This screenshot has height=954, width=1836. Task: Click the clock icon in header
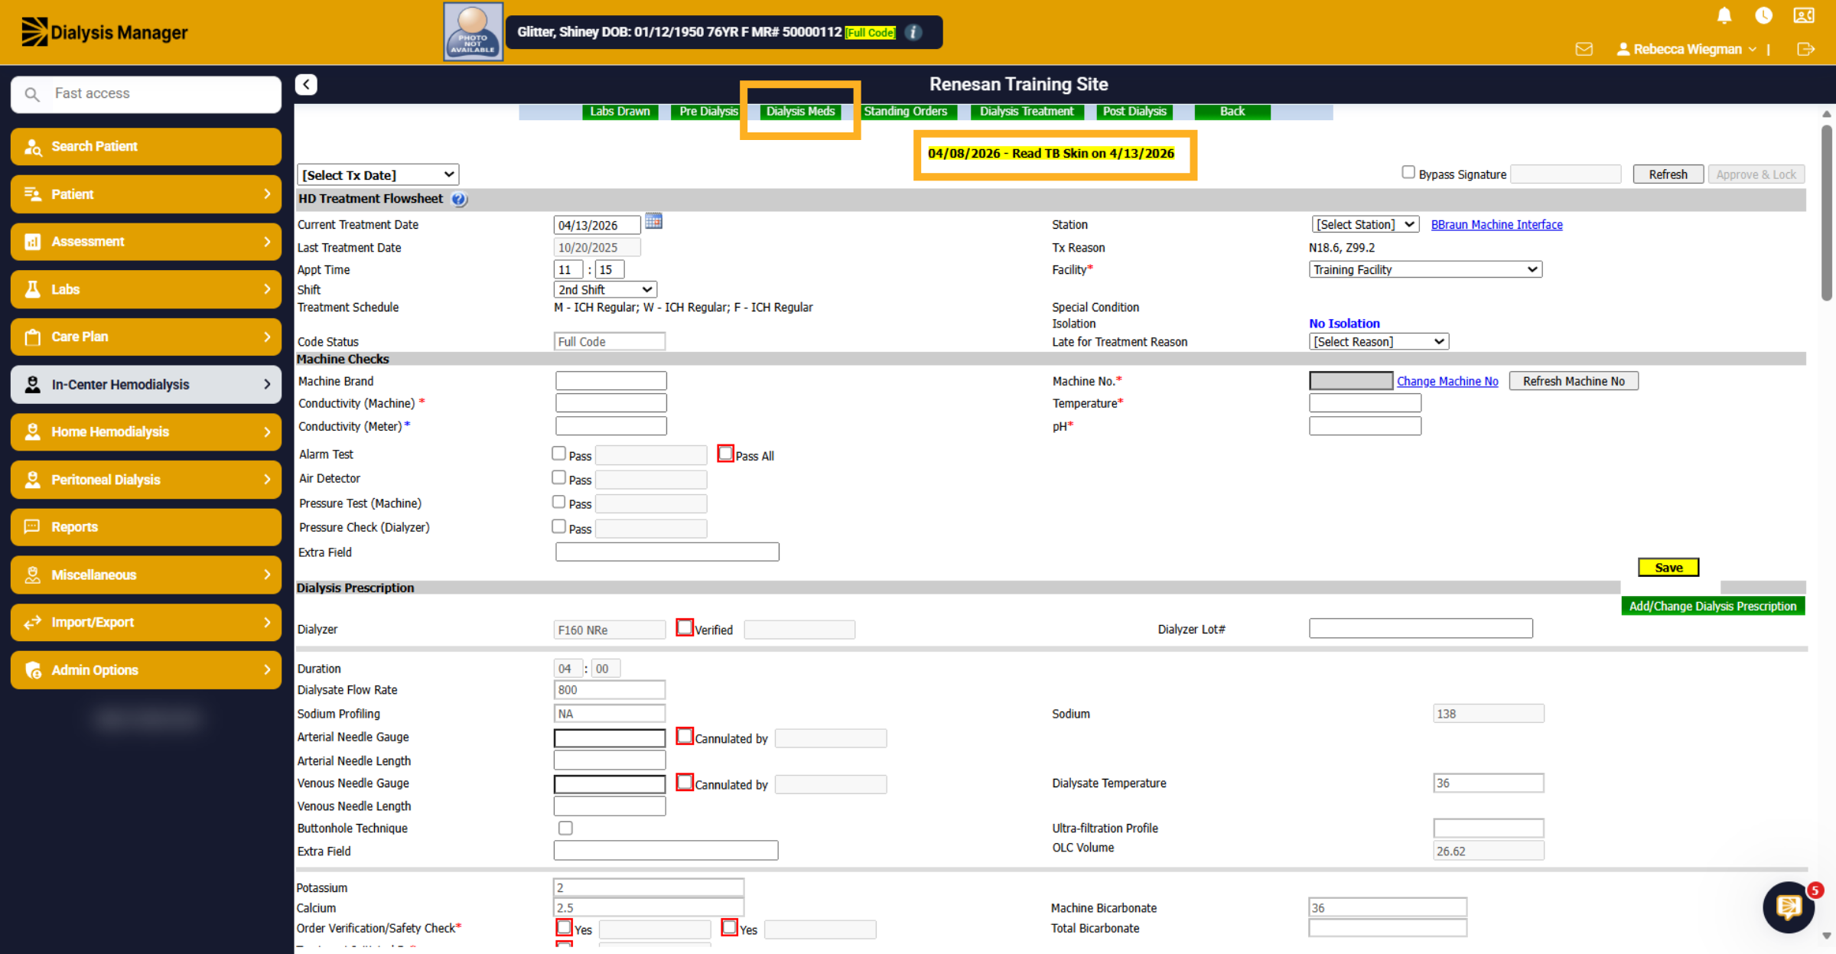tap(1763, 15)
